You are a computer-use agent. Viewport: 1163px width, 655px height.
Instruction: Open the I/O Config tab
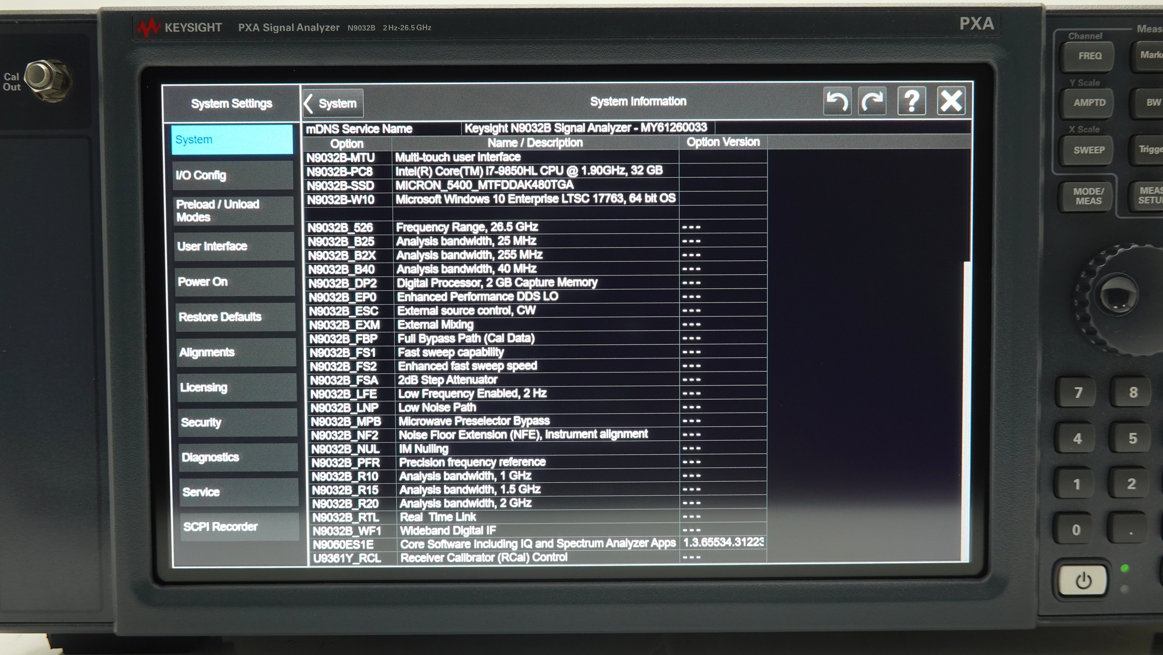233,175
